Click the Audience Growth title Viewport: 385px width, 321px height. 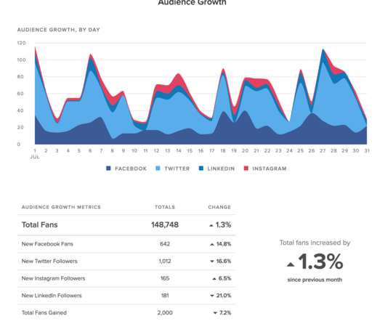tap(192, 2)
